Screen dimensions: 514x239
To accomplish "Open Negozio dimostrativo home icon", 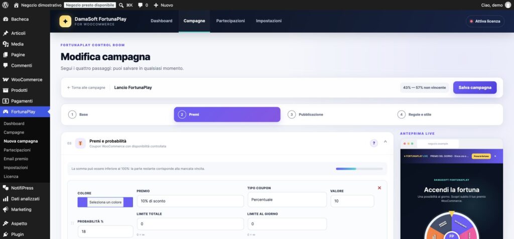I will 16,5.
